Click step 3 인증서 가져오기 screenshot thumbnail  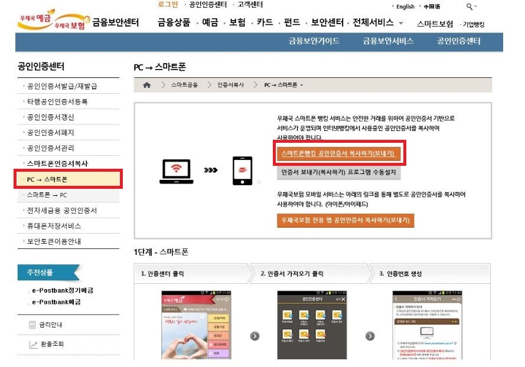tap(427, 325)
